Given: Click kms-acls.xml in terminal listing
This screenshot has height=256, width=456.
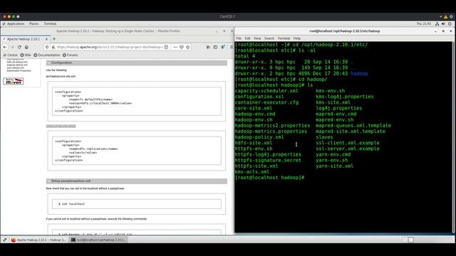Looking at the screenshot, I should coord(252,172).
